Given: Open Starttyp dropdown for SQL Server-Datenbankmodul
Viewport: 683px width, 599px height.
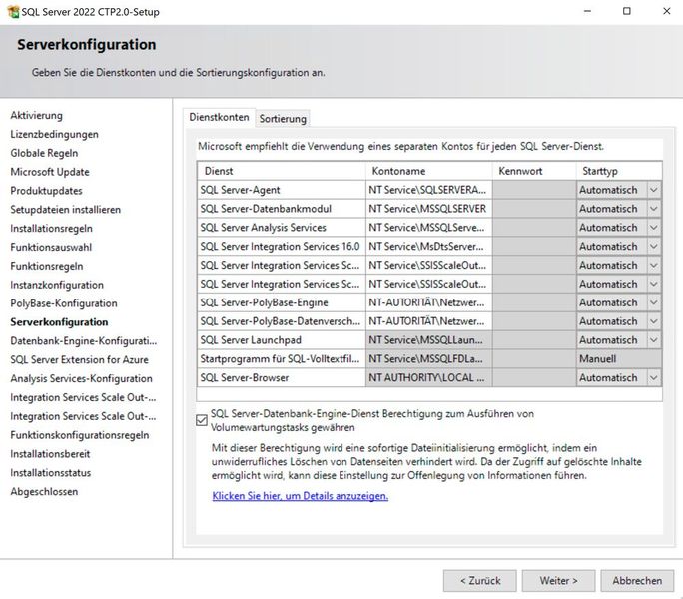Looking at the screenshot, I should (x=654, y=209).
